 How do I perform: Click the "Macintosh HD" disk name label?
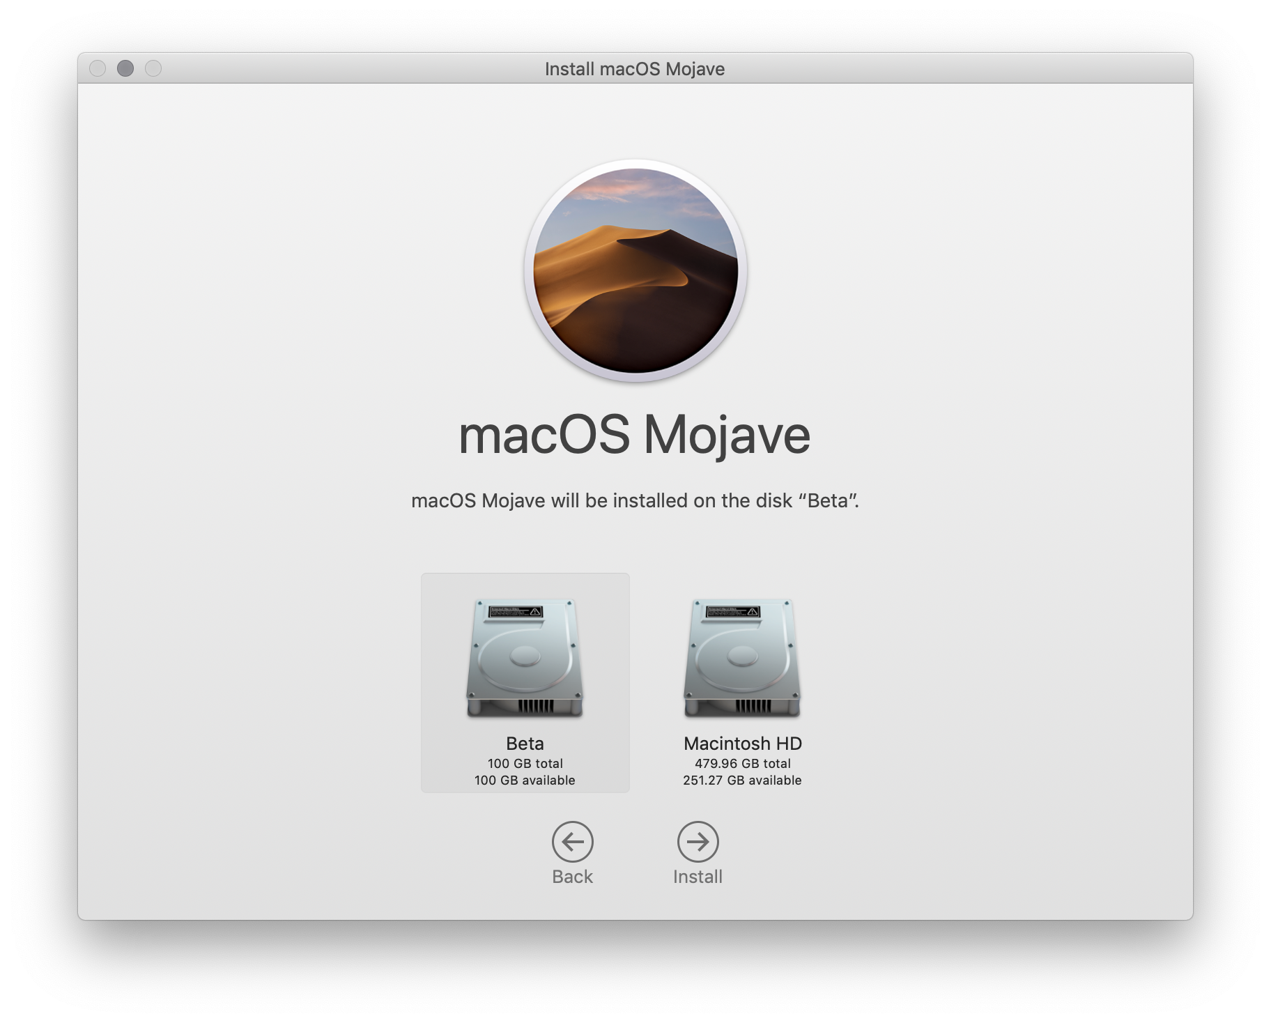743,744
